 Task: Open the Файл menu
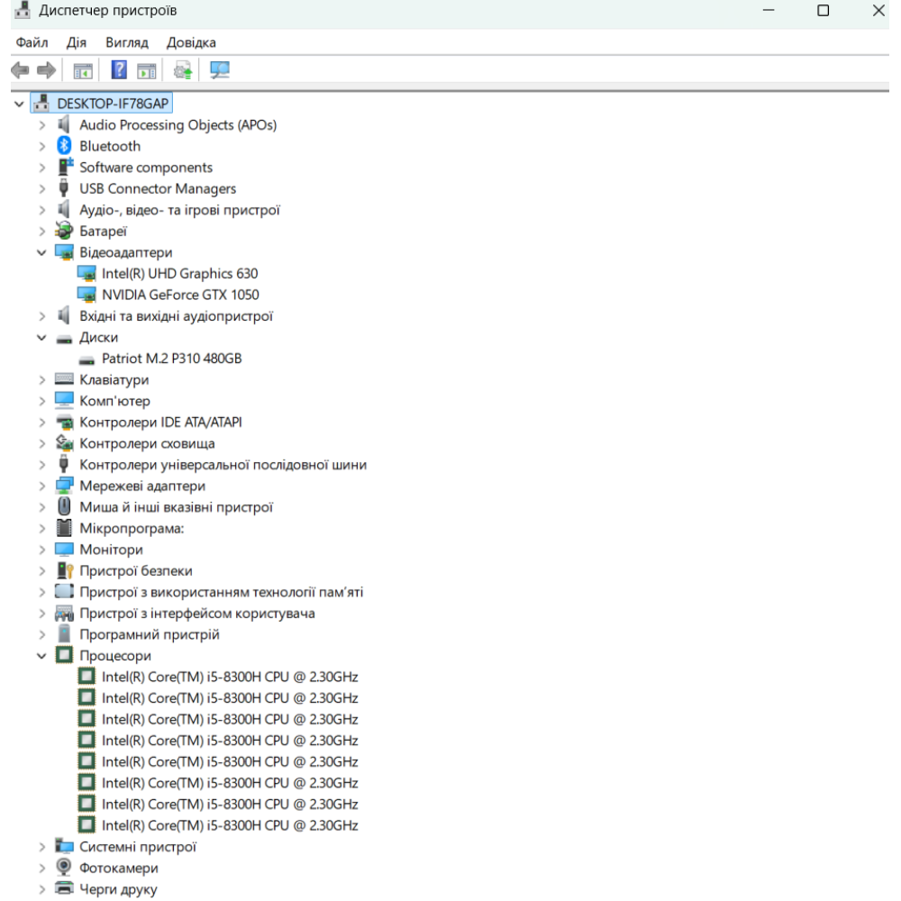pos(32,42)
